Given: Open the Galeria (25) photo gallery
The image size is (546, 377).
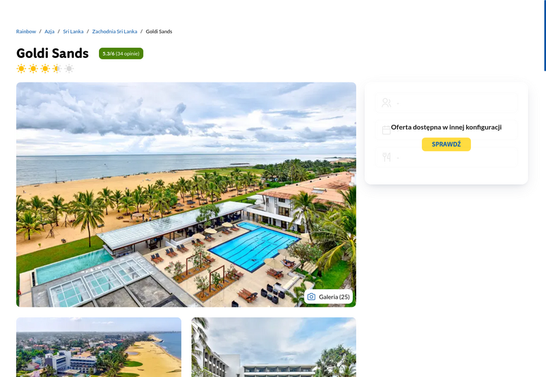Looking at the screenshot, I should coord(328,297).
